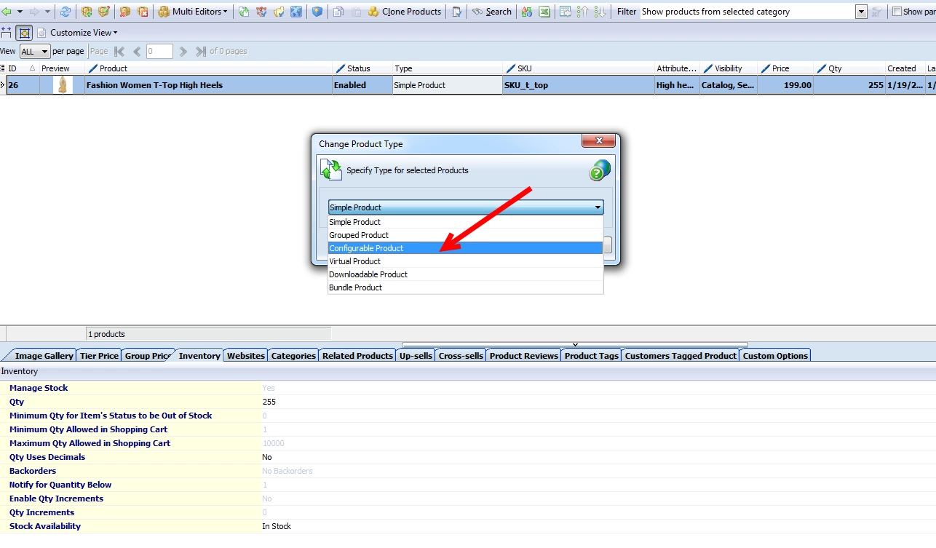Click the Clone Products button

405,12
